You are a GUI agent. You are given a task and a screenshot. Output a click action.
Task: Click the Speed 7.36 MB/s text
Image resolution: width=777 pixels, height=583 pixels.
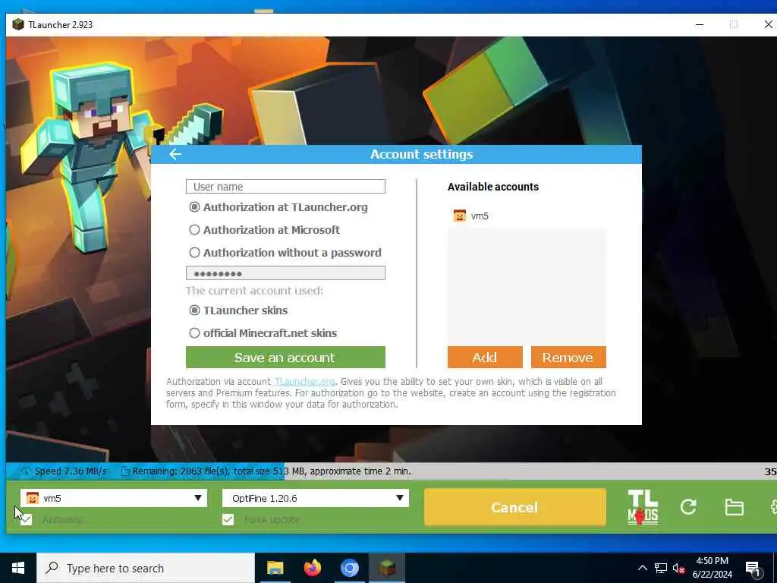tap(71, 471)
